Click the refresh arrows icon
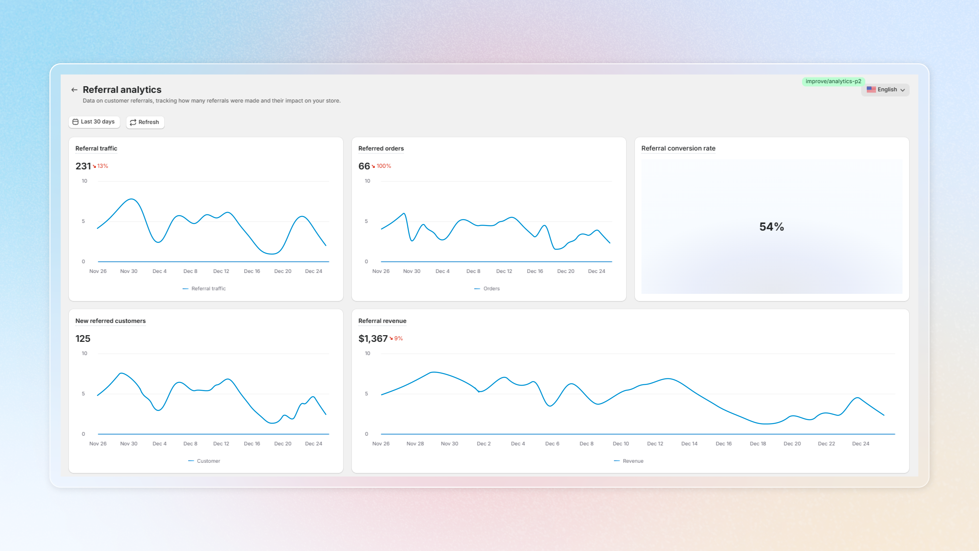 tap(133, 122)
